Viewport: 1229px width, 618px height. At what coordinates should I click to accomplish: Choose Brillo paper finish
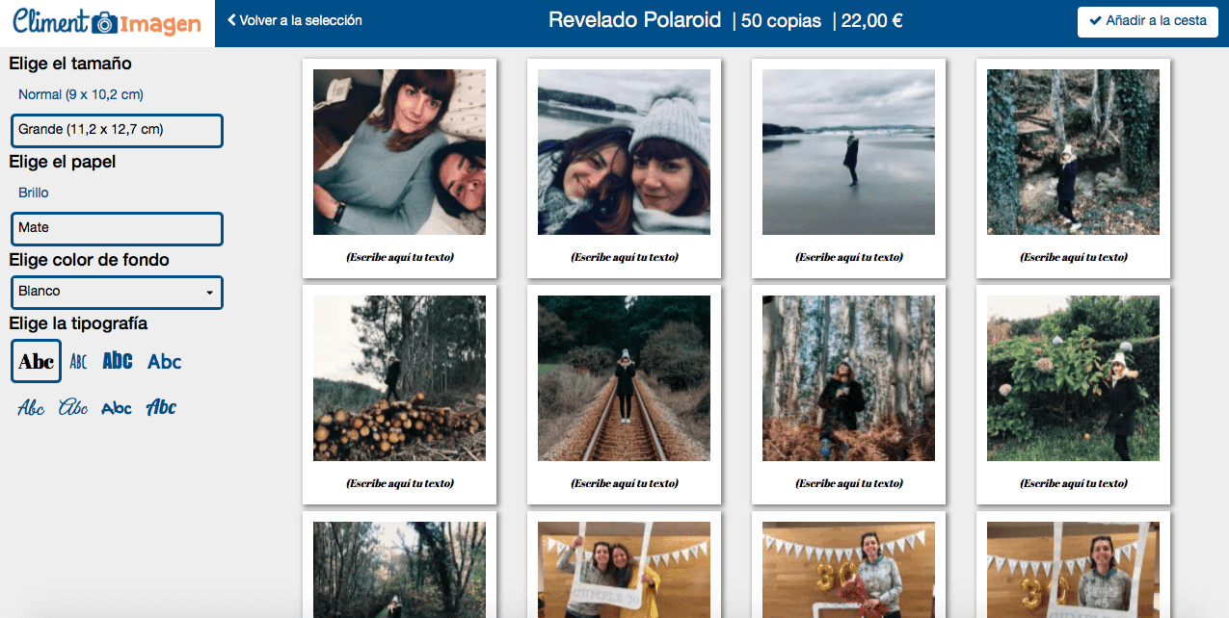click(x=34, y=193)
